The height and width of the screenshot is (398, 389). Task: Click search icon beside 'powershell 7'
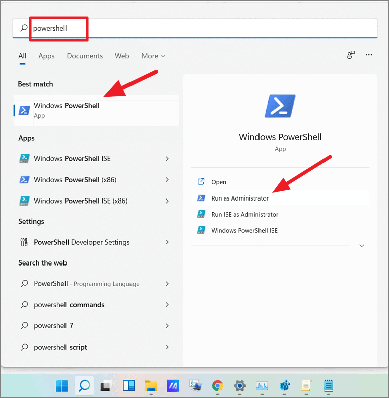24,325
